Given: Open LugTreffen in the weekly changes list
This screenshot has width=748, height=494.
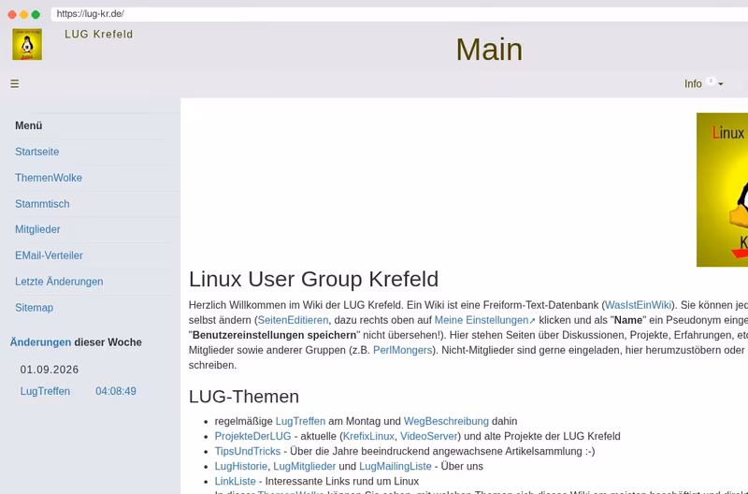Looking at the screenshot, I should (x=45, y=391).
